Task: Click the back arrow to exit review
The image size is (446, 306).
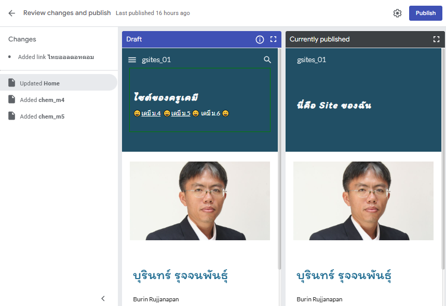Action: click(12, 13)
